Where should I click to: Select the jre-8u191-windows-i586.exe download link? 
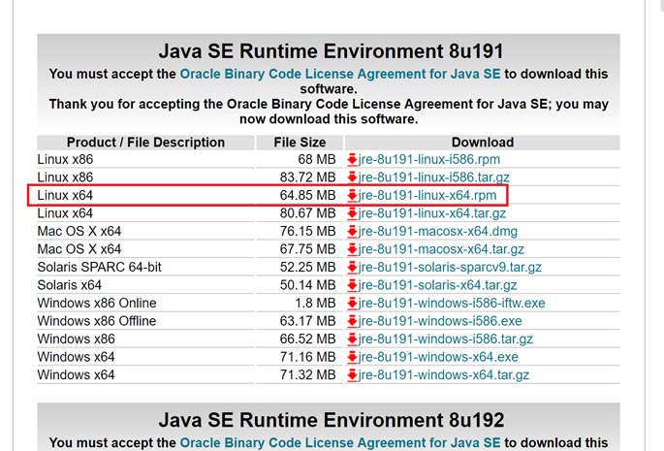coord(440,321)
